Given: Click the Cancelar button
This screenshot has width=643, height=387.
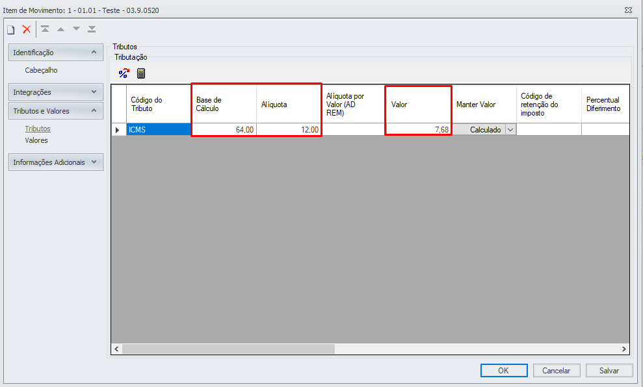Looking at the screenshot, I should 557,371.
